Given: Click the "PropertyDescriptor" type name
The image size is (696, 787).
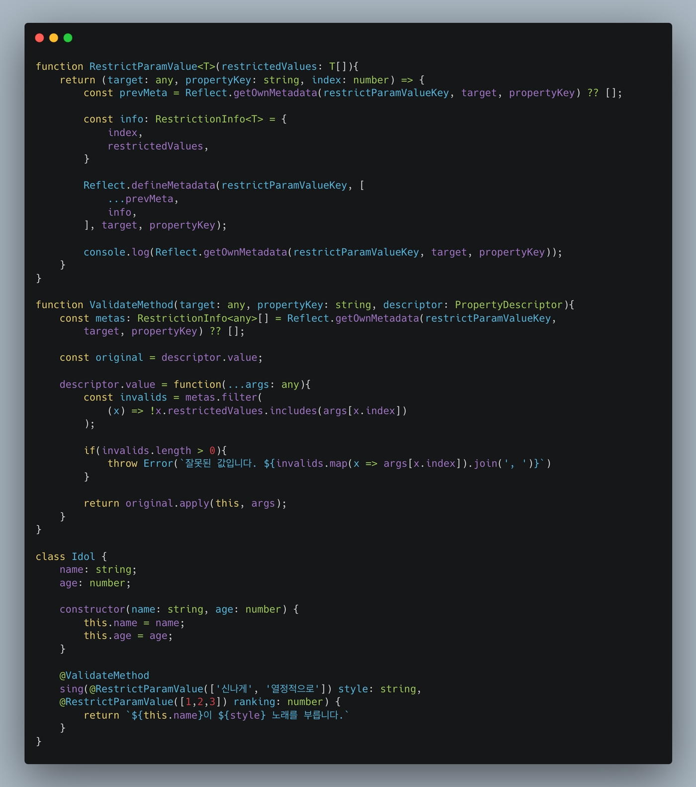Looking at the screenshot, I should pos(509,305).
